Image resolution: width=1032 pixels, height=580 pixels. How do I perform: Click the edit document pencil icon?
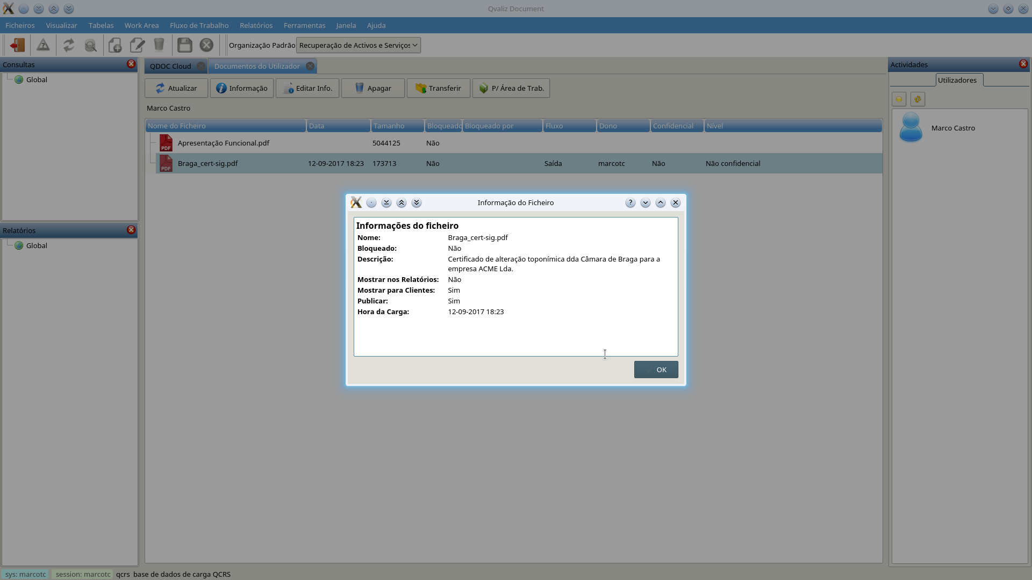tap(138, 45)
